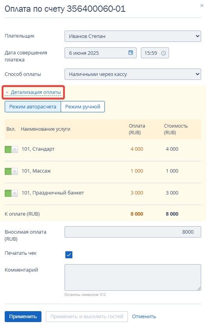Open the Способ оплаты dropdown
This screenshot has height=326, width=207.
[133, 74]
